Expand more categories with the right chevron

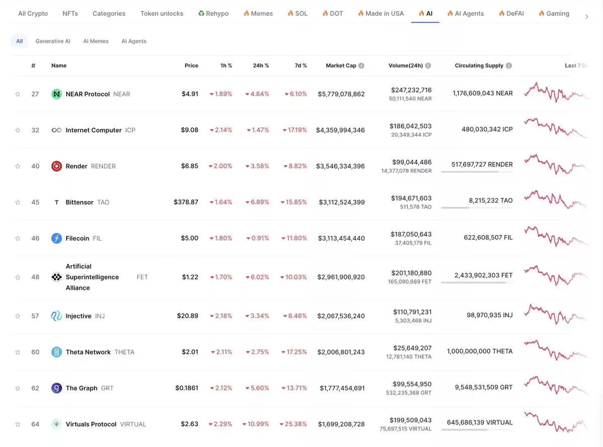point(586,17)
